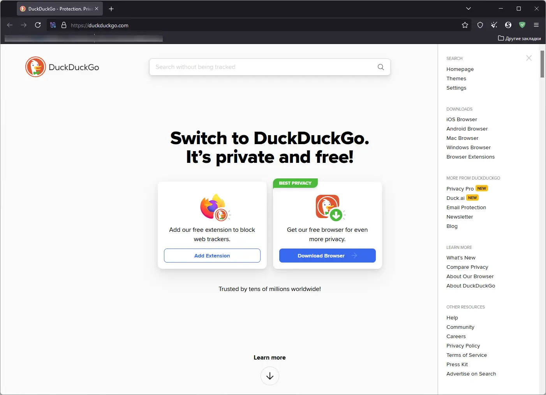
Task: Reload the current page
Action: (x=38, y=25)
